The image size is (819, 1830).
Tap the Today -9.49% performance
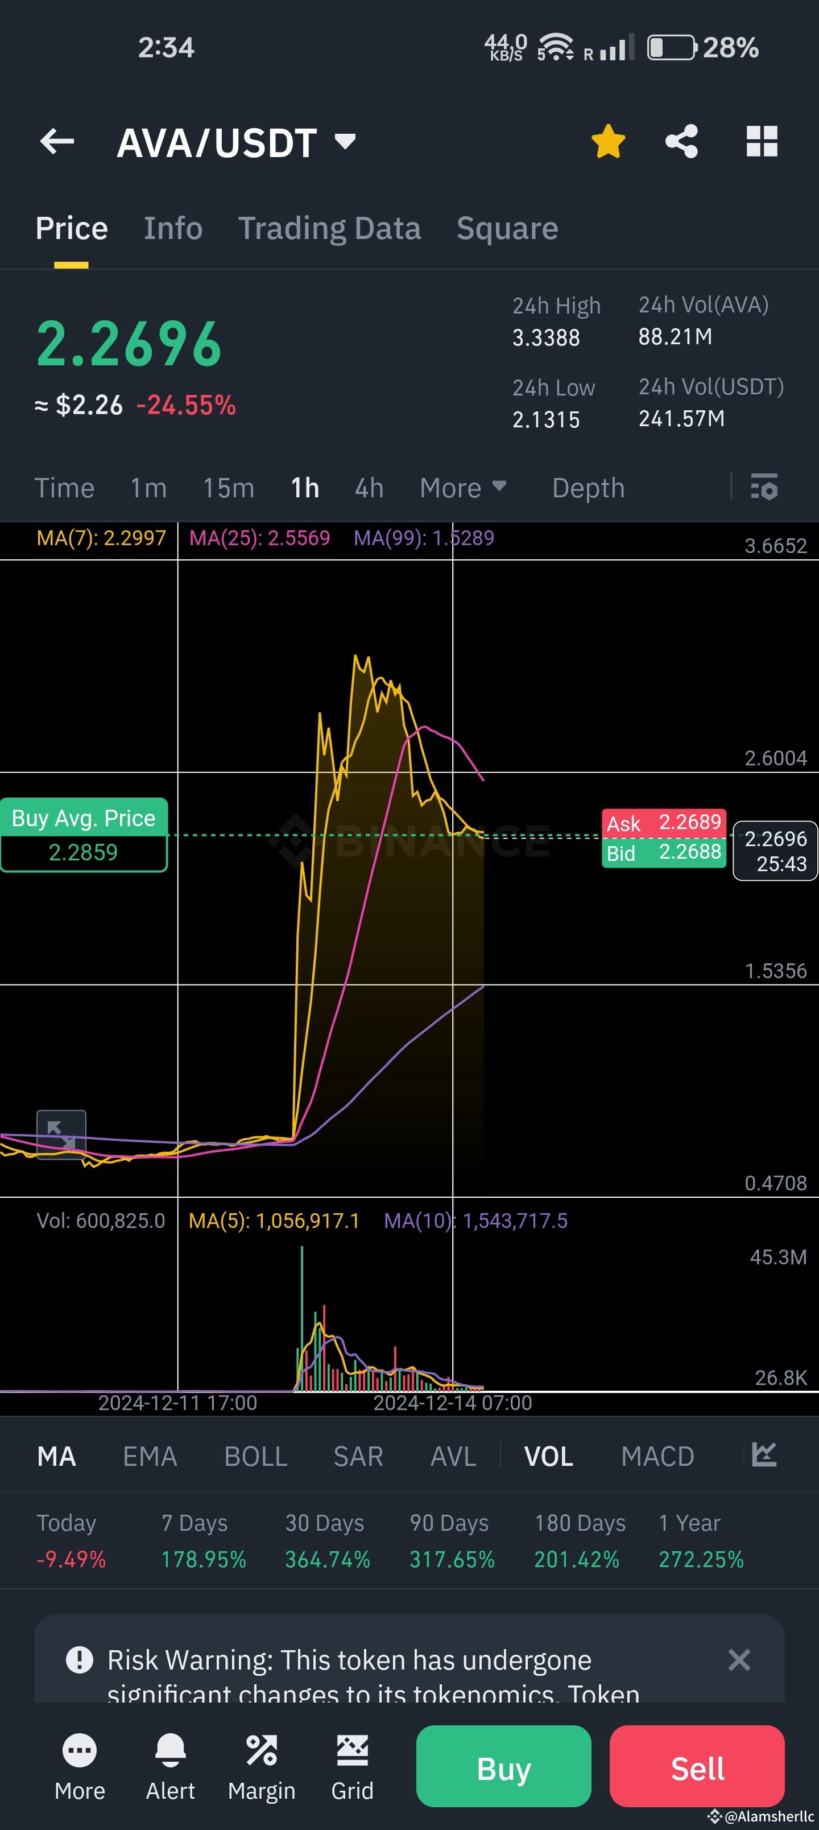point(71,1541)
